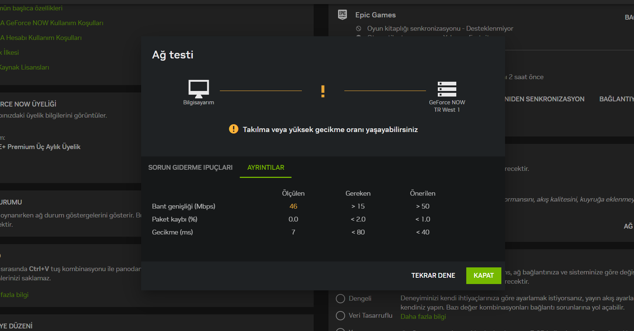Click the Gecikme (ms) row label

click(173, 232)
